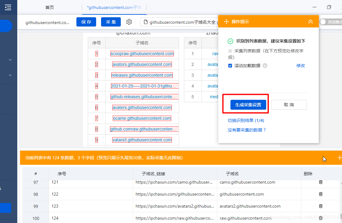Click highlighted number 5 in webpage table
Image resolution: width=342 pixels, height=223 pixels.
97,97
